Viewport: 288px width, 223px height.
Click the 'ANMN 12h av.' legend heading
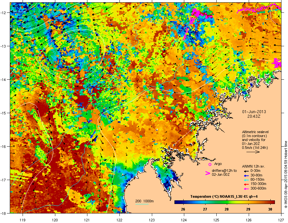click(253, 166)
